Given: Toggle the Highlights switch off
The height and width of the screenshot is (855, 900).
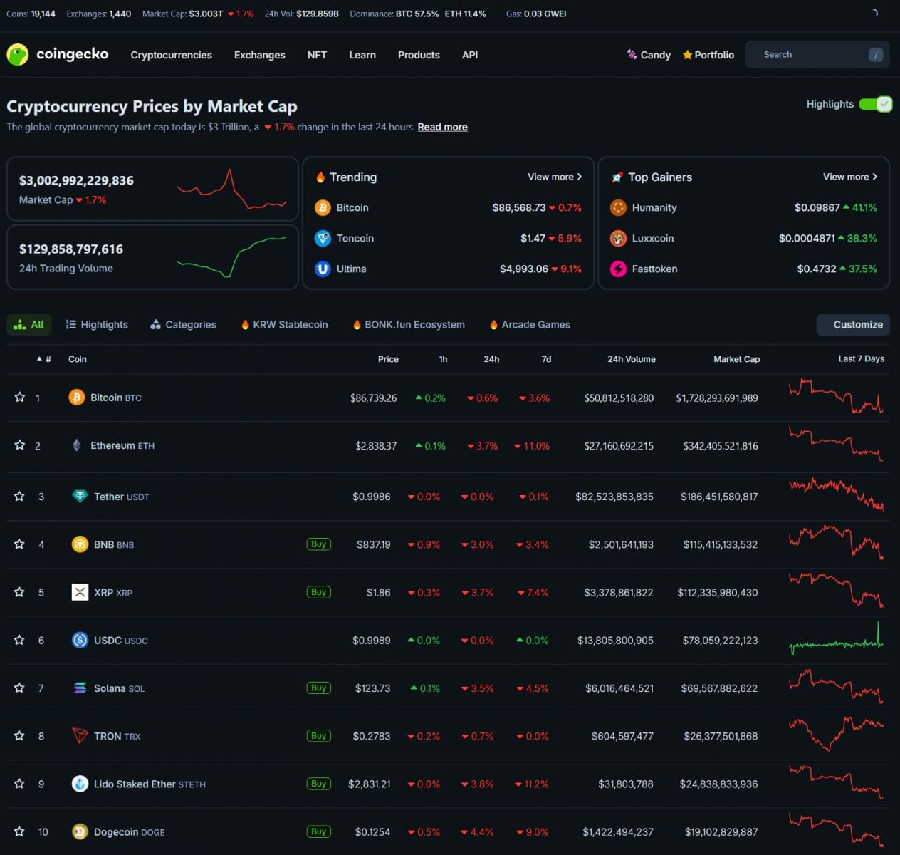Looking at the screenshot, I should coord(876,103).
